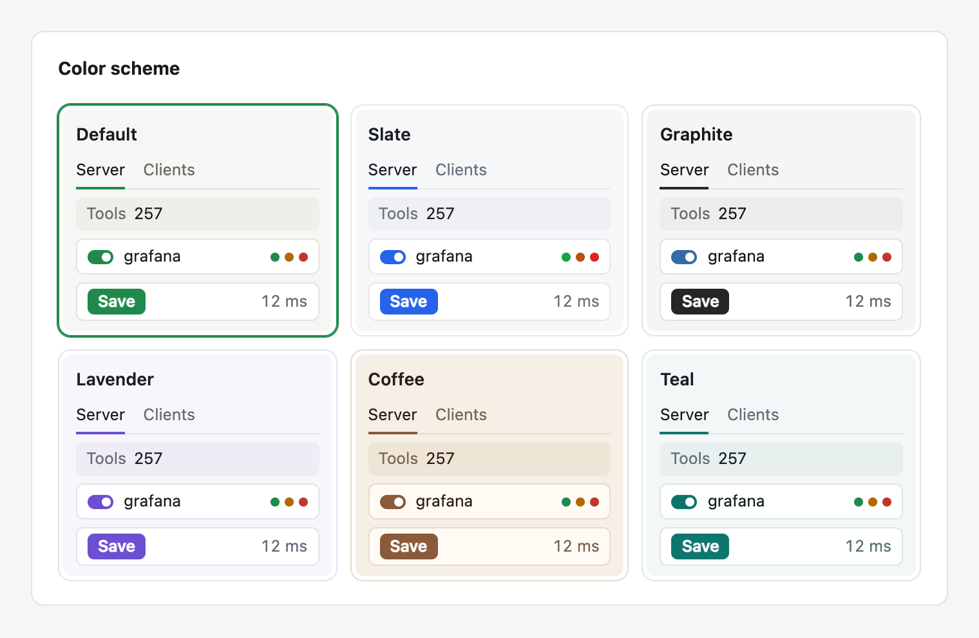Toggle the grafana switch in Coffee scheme

(393, 502)
